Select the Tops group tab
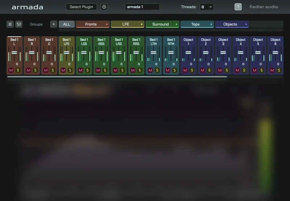 click(195, 24)
